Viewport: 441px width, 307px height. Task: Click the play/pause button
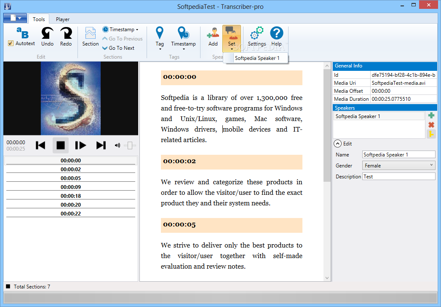pos(80,145)
